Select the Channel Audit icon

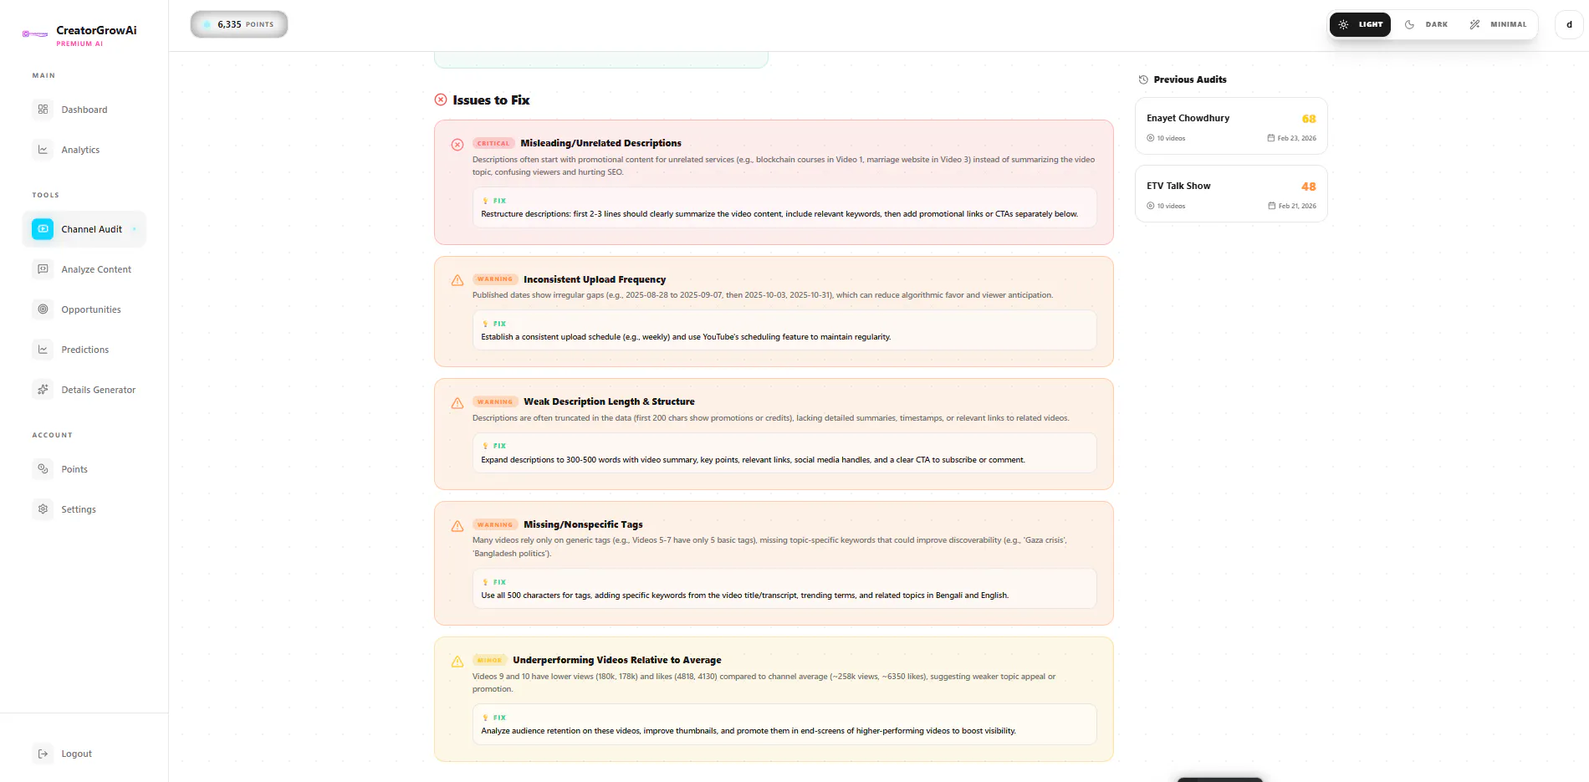tap(43, 229)
